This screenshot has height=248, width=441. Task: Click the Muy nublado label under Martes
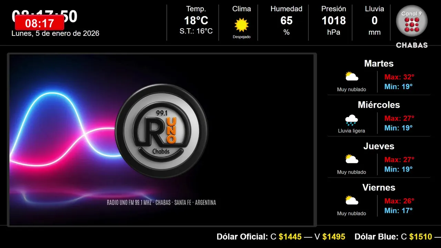[x=351, y=90]
